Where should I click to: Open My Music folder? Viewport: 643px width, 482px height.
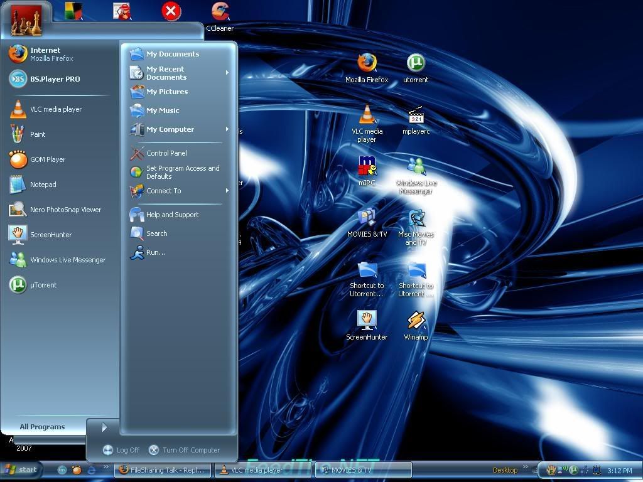click(179, 110)
